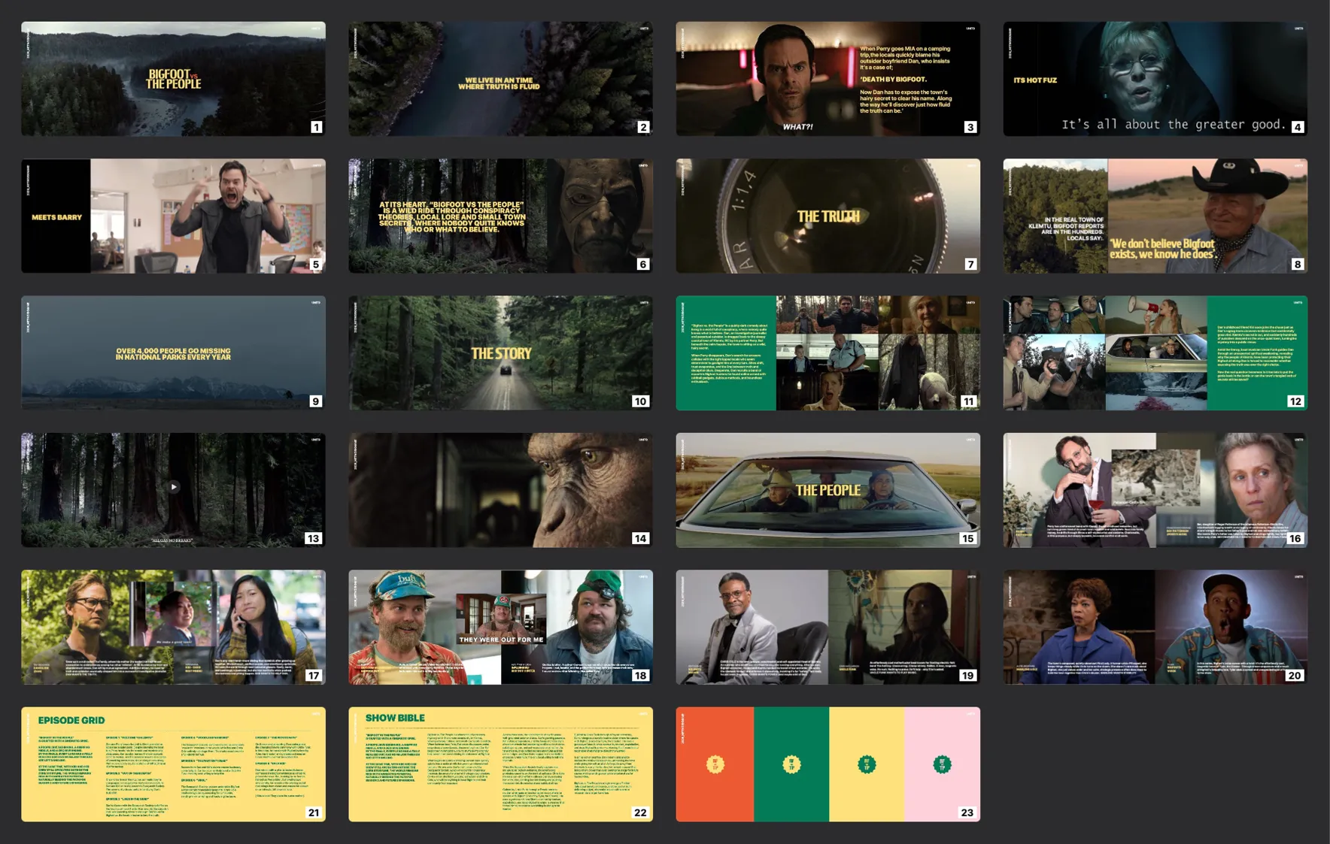
Task: Click the round badge on the yellow panel
Action: click(x=867, y=764)
